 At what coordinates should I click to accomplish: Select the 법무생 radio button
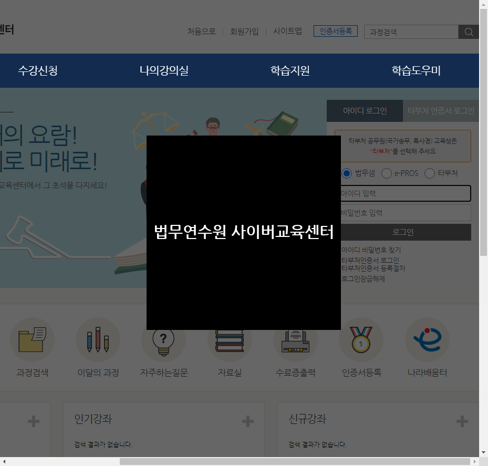click(x=346, y=173)
